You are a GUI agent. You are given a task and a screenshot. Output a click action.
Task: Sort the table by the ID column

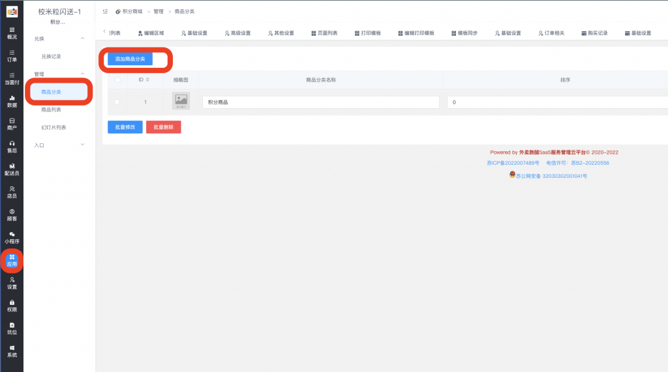(x=144, y=79)
